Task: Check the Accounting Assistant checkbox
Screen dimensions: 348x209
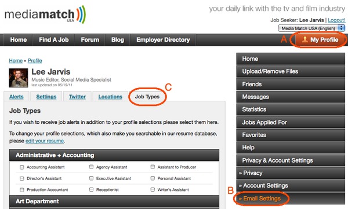Action: (22, 167)
